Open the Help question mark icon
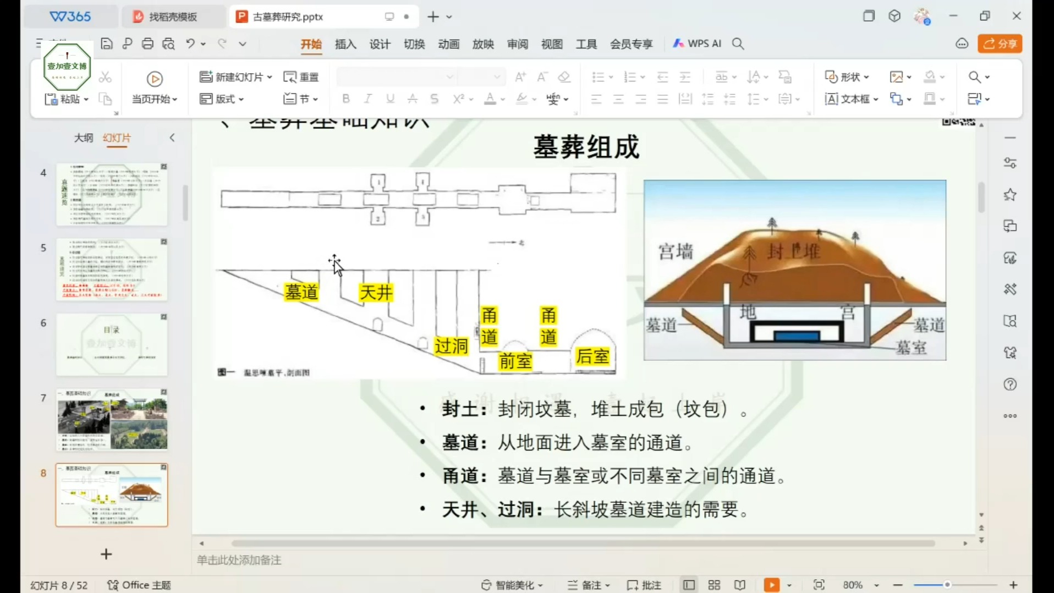 (1011, 385)
